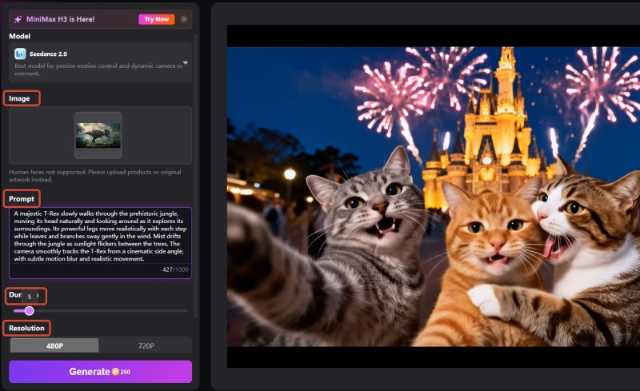Click the Seedance 2.0 model icon
Screen dimensions: 640x391
[20, 54]
